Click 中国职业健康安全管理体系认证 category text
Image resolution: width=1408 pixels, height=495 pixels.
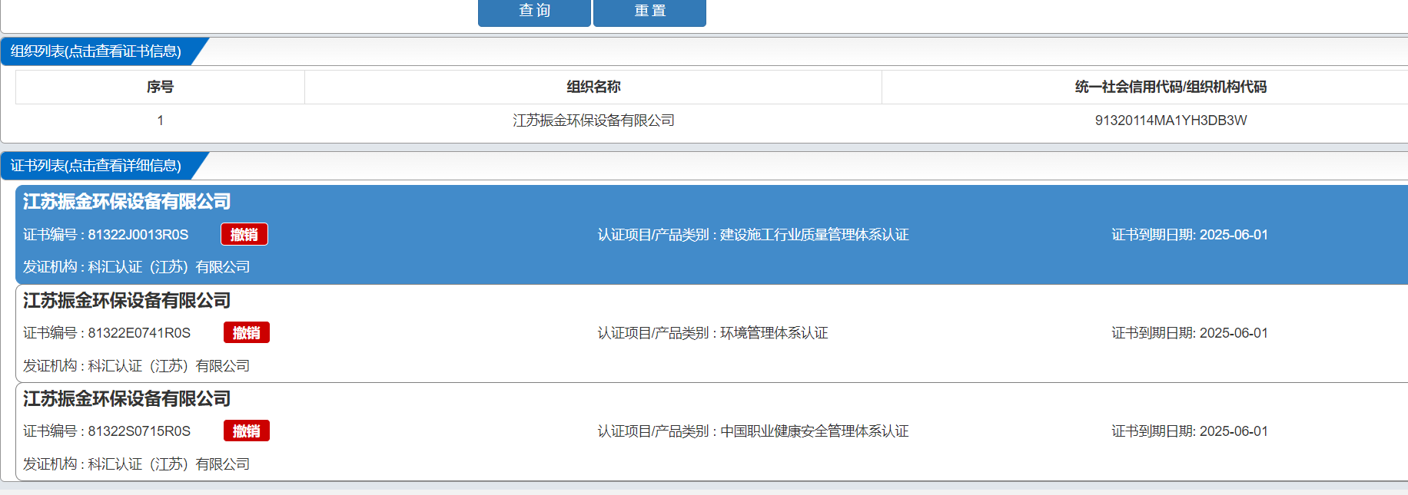(x=814, y=431)
